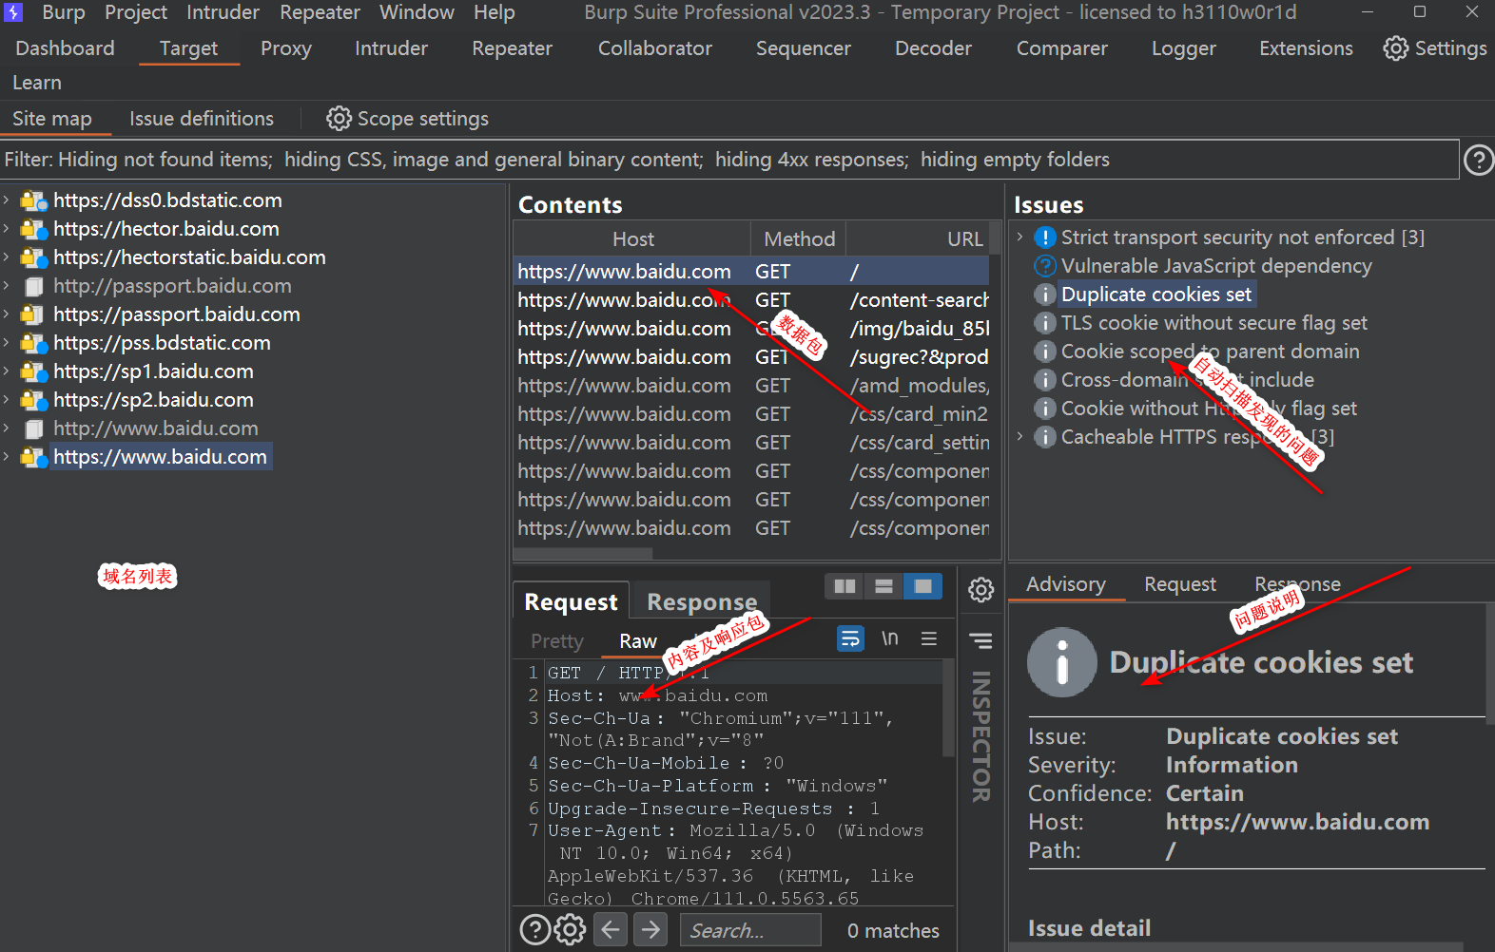Click the Search input field

click(x=749, y=930)
